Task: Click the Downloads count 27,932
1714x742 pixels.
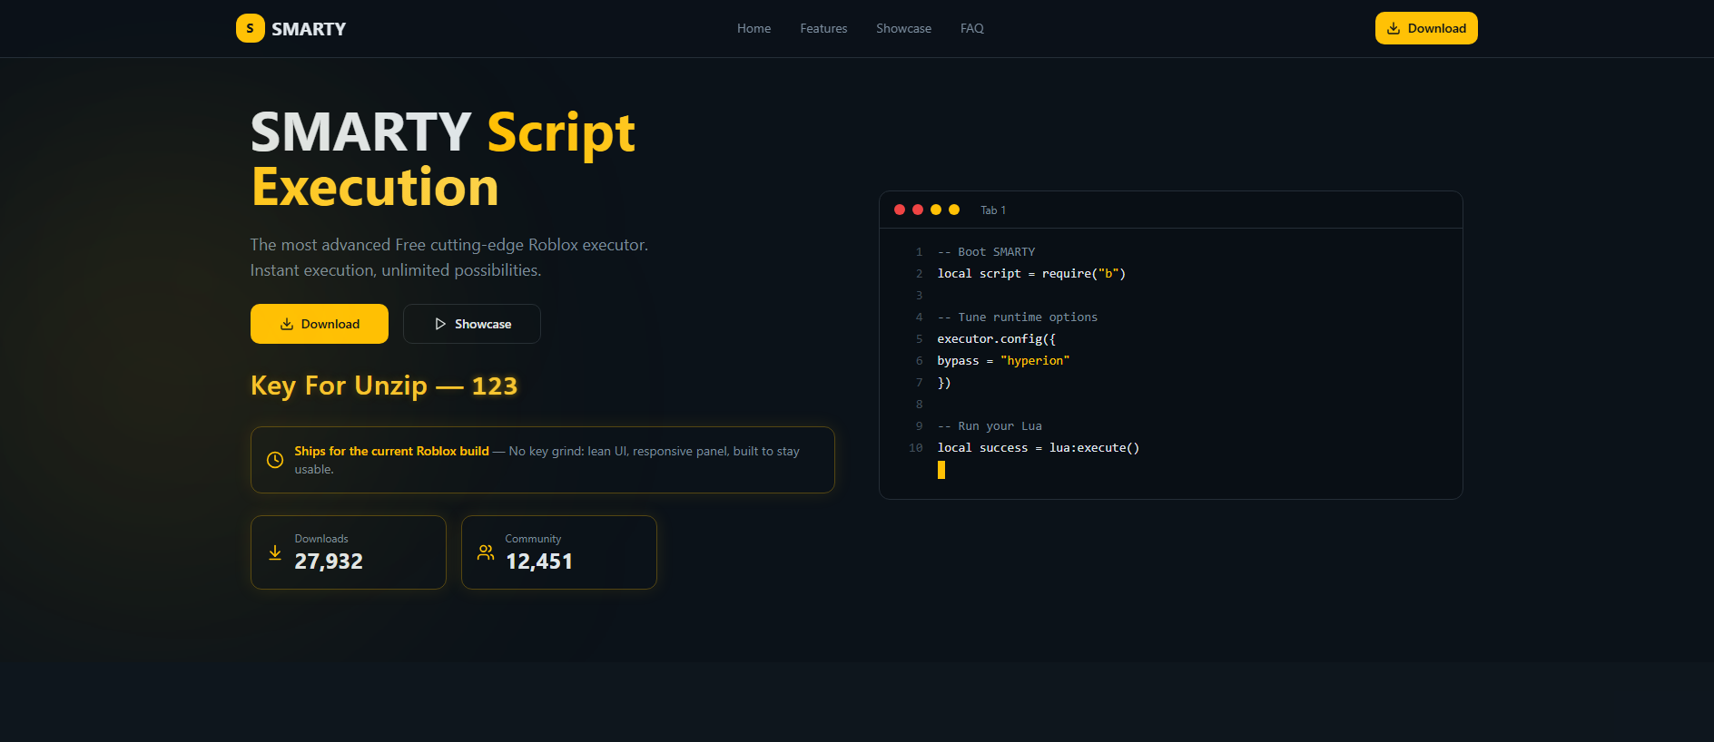Action: tap(329, 561)
